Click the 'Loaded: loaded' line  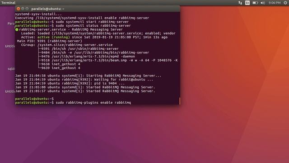[x=98, y=33]
